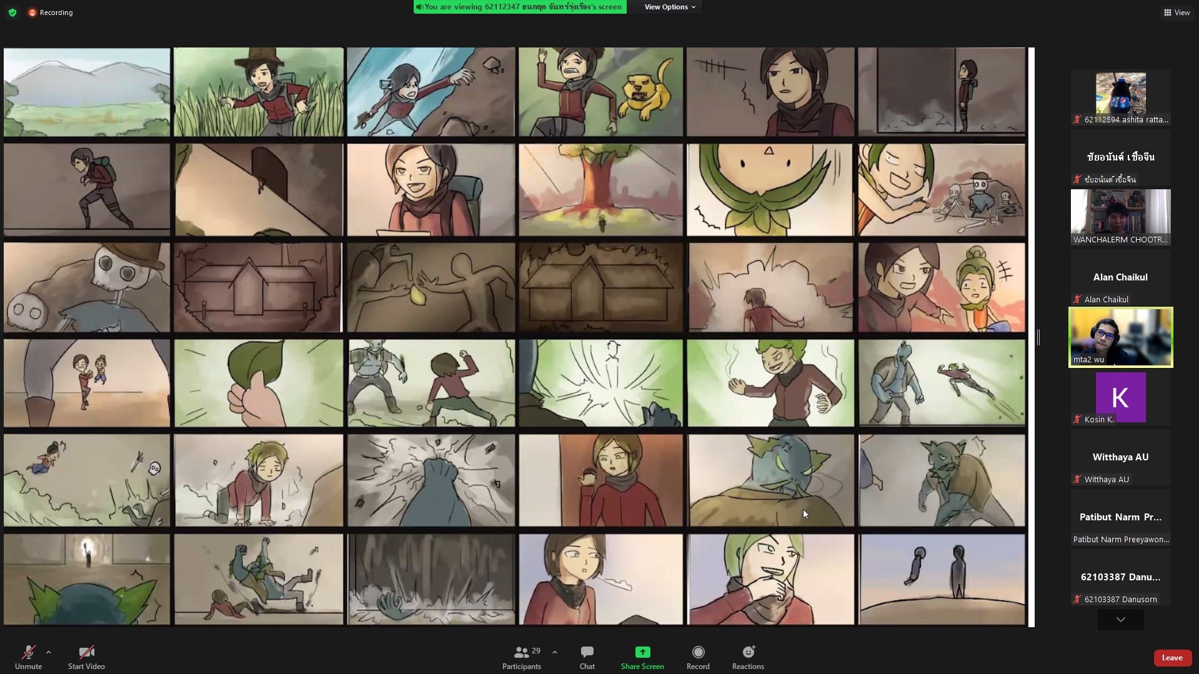Select the mta2 wu video thumbnail
Screen dimensions: 1199x674
coord(1120,337)
